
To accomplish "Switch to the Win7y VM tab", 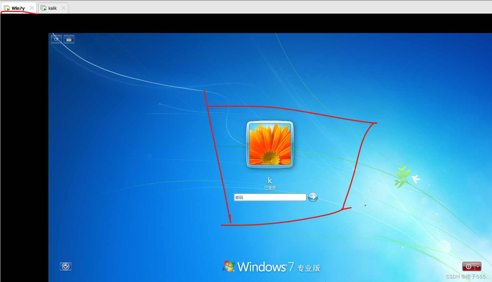I will 18,8.
